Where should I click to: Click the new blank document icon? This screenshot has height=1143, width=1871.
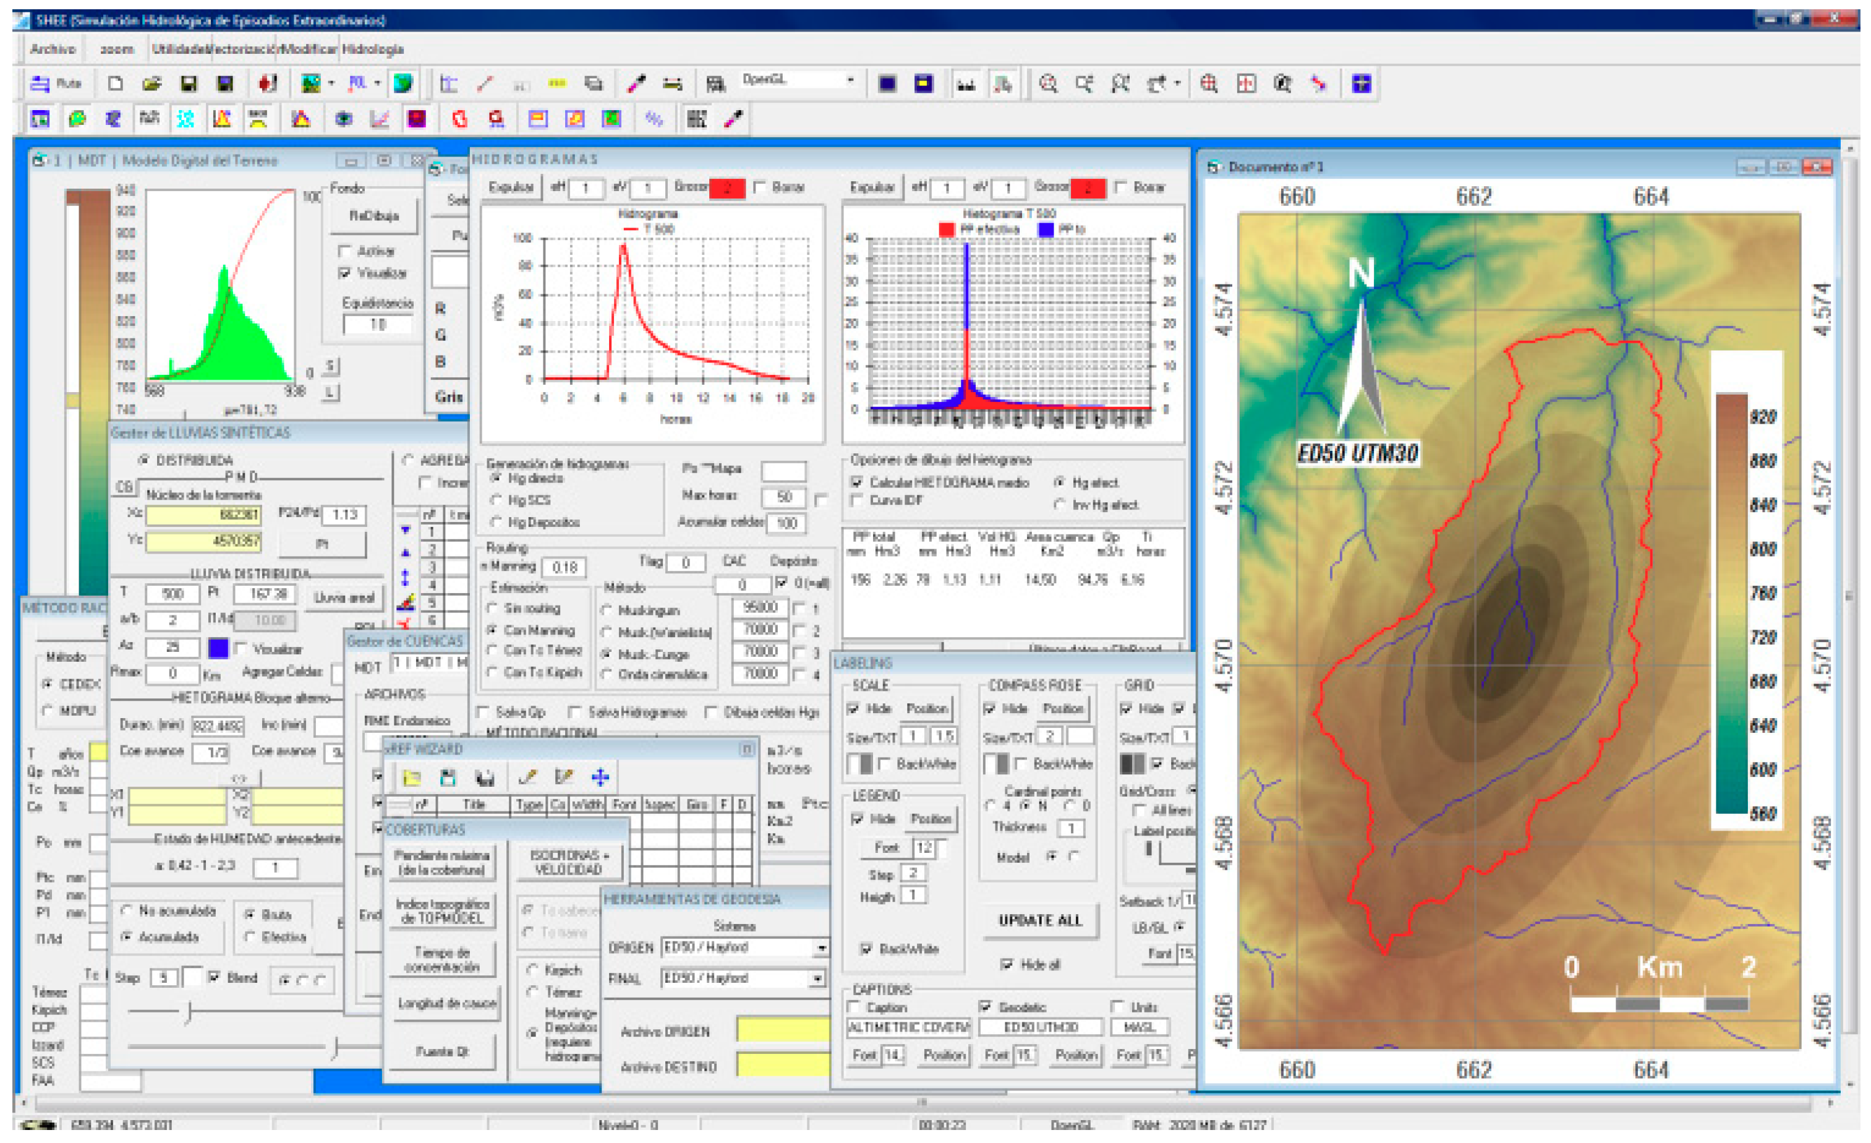(116, 83)
